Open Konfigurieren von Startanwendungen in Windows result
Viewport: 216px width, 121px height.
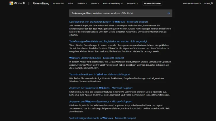(x=109, y=22)
